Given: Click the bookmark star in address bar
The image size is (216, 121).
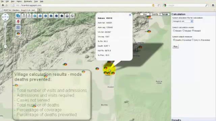Looking at the screenshot, I should click(153, 5).
